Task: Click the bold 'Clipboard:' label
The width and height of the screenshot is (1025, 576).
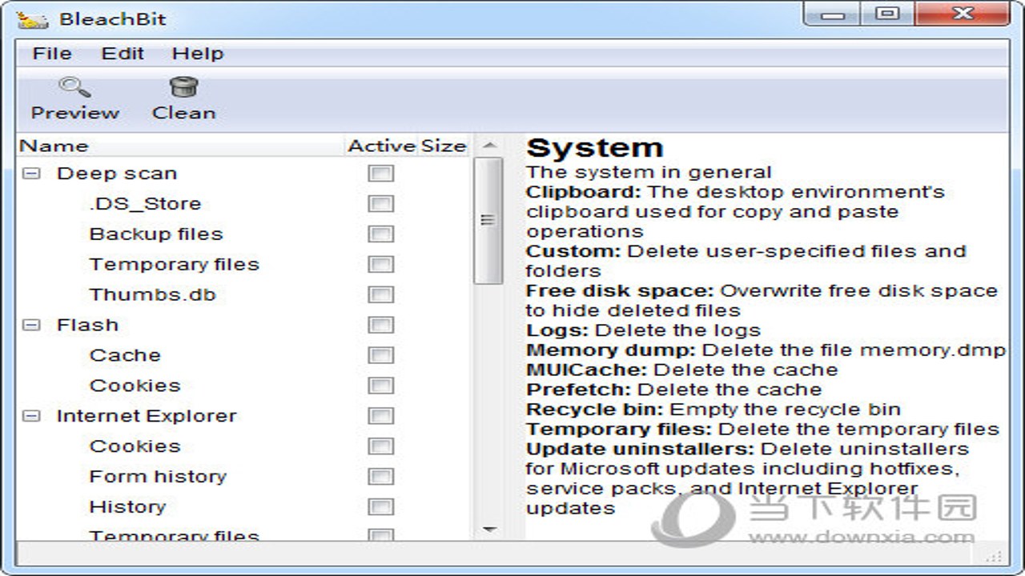Action: (584, 193)
